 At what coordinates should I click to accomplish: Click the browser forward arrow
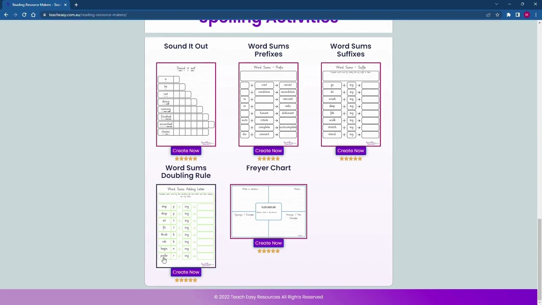pyautogui.click(x=15, y=15)
